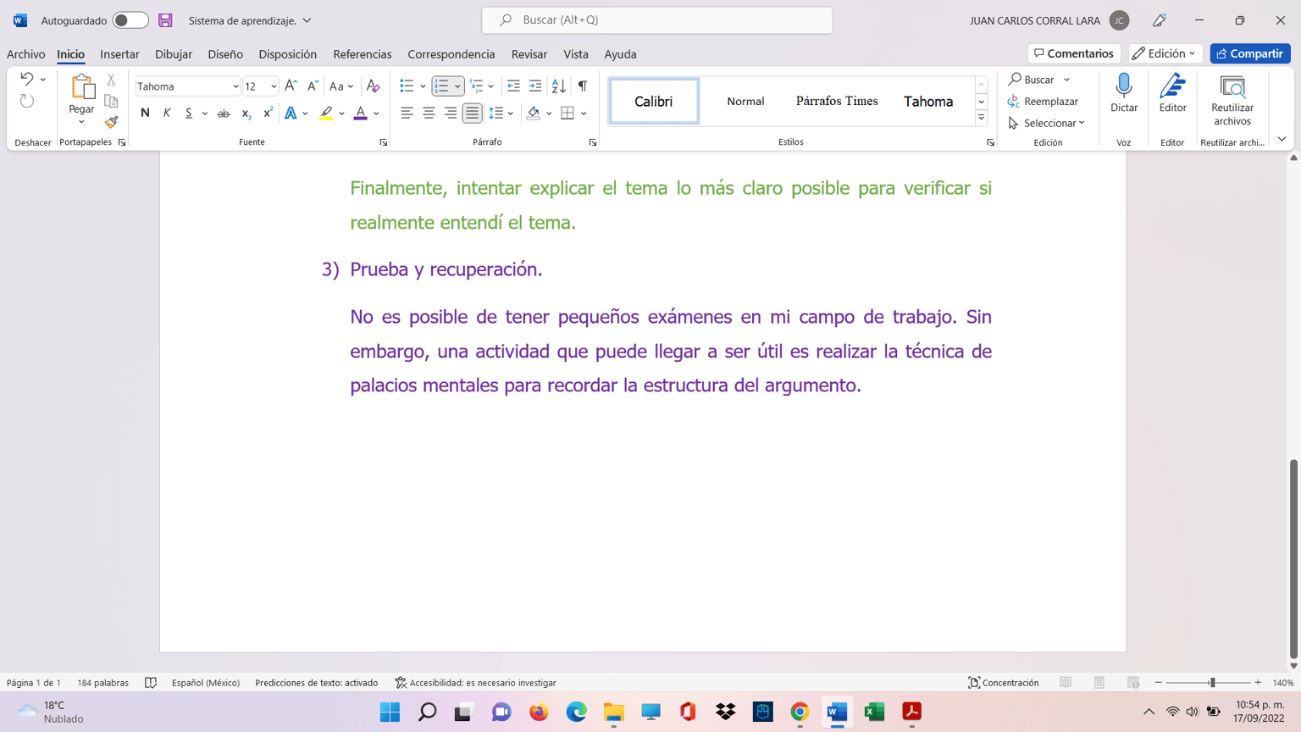Adjust the zoom slider handle
The width and height of the screenshot is (1301, 732).
point(1212,683)
